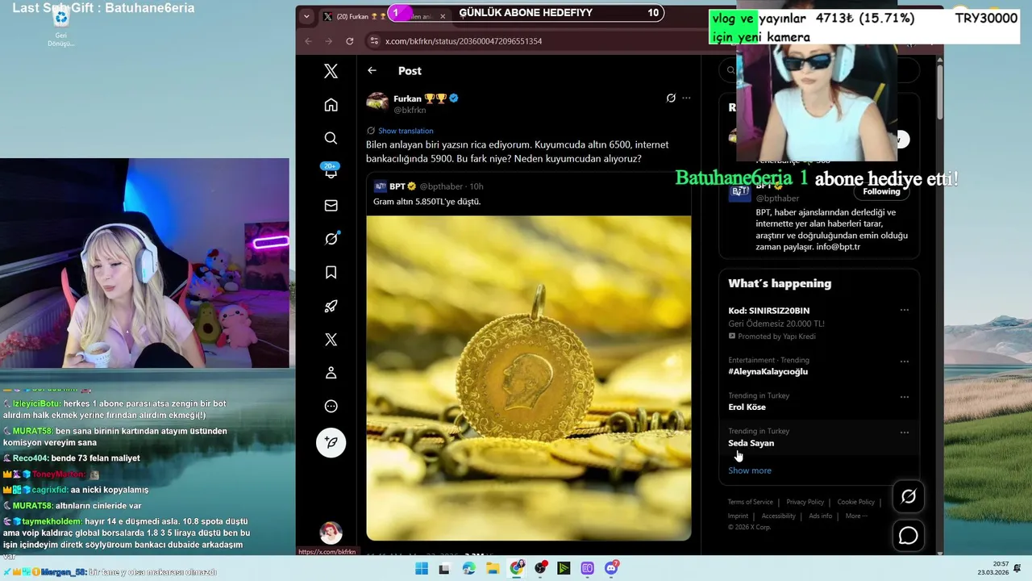This screenshot has height=581, width=1032.
Task: Open the rocket icon in X sidebar
Action: (331, 306)
